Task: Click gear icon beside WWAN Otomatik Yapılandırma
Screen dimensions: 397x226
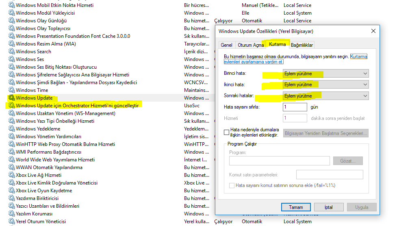Action: pyautogui.click(x=12, y=167)
